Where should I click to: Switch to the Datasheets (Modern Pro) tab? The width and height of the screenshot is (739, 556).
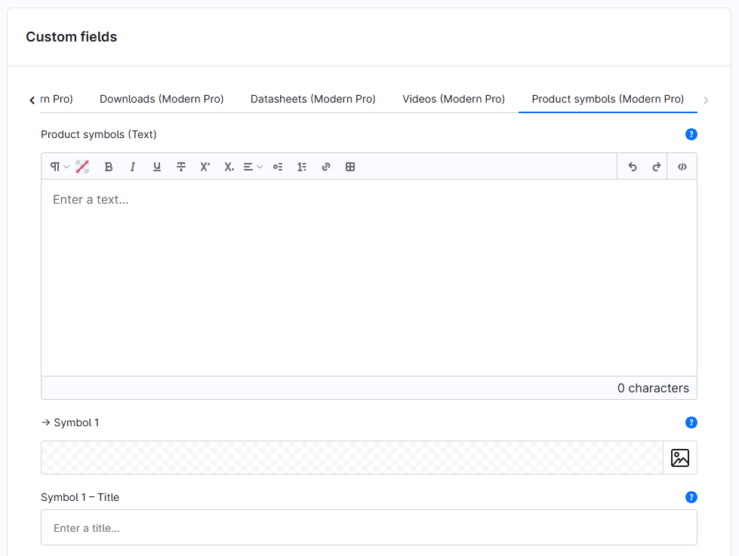point(313,99)
